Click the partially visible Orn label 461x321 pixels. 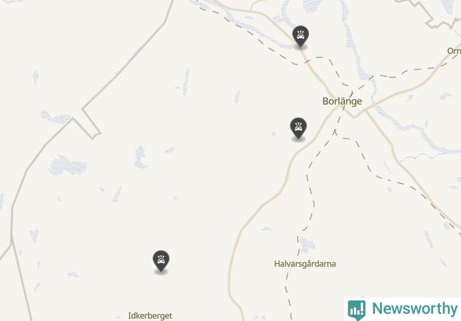tap(454, 51)
